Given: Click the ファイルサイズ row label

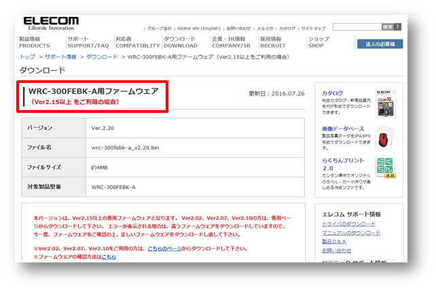Looking at the screenshot, I should tap(44, 167).
